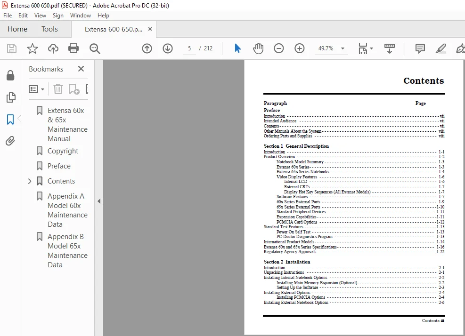This screenshot has width=465, height=336.
Task: Switch to the Tools tab
Action: coord(49,29)
